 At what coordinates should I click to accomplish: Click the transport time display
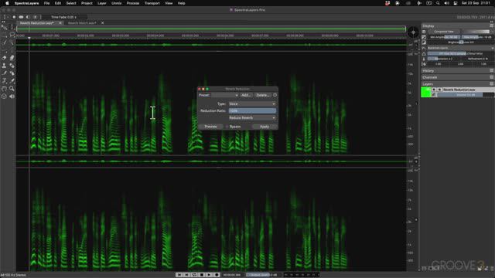[232, 275]
